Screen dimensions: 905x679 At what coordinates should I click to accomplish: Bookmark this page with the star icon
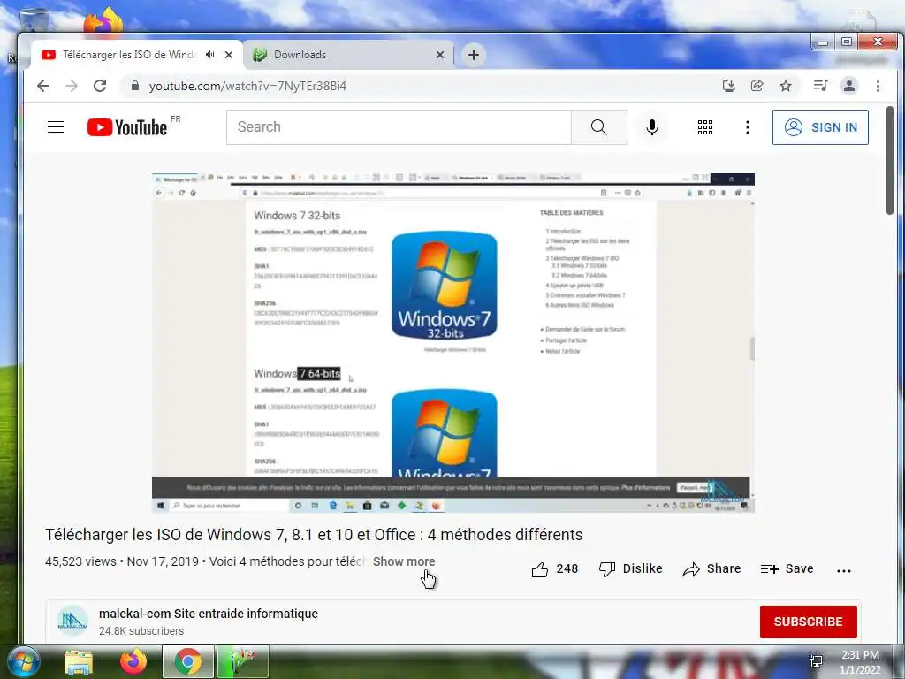[786, 86]
